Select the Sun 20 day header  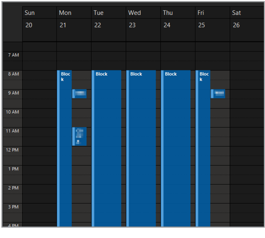click(x=39, y=19)
